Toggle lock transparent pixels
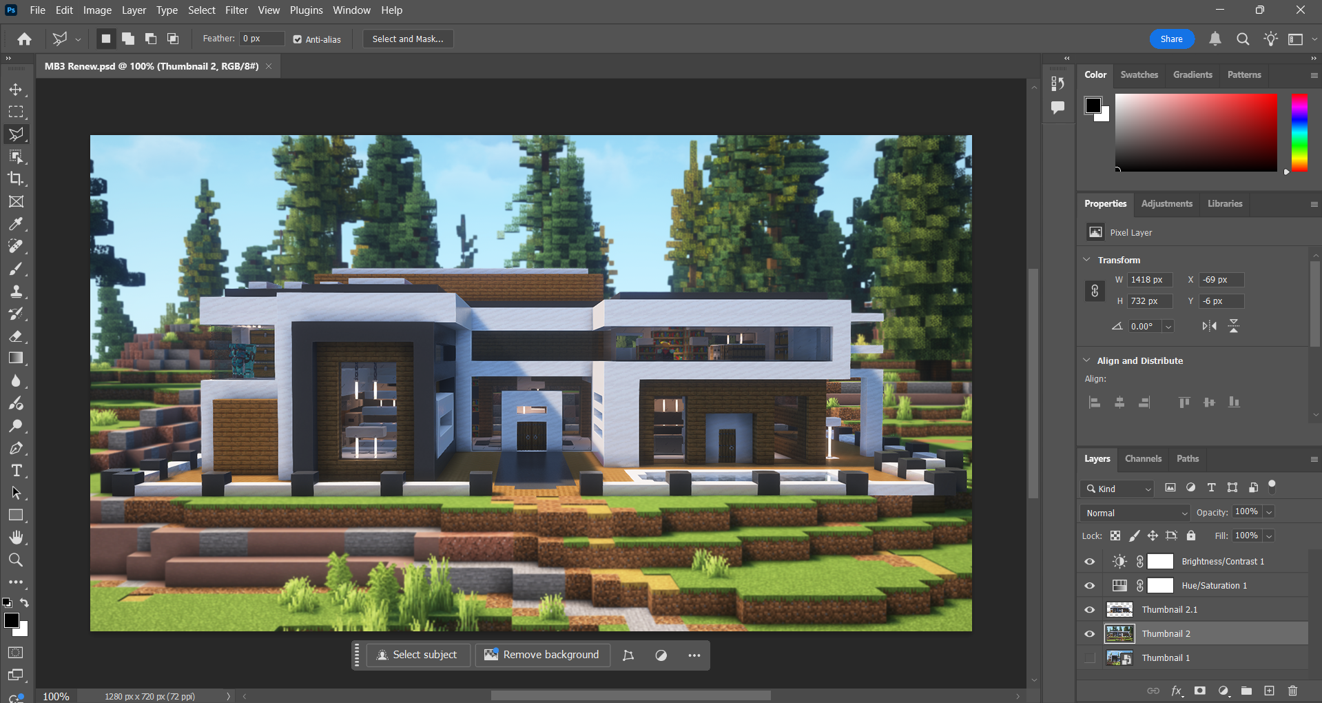Screen dimensions: 1322x703 click(x=1115, y=536)
